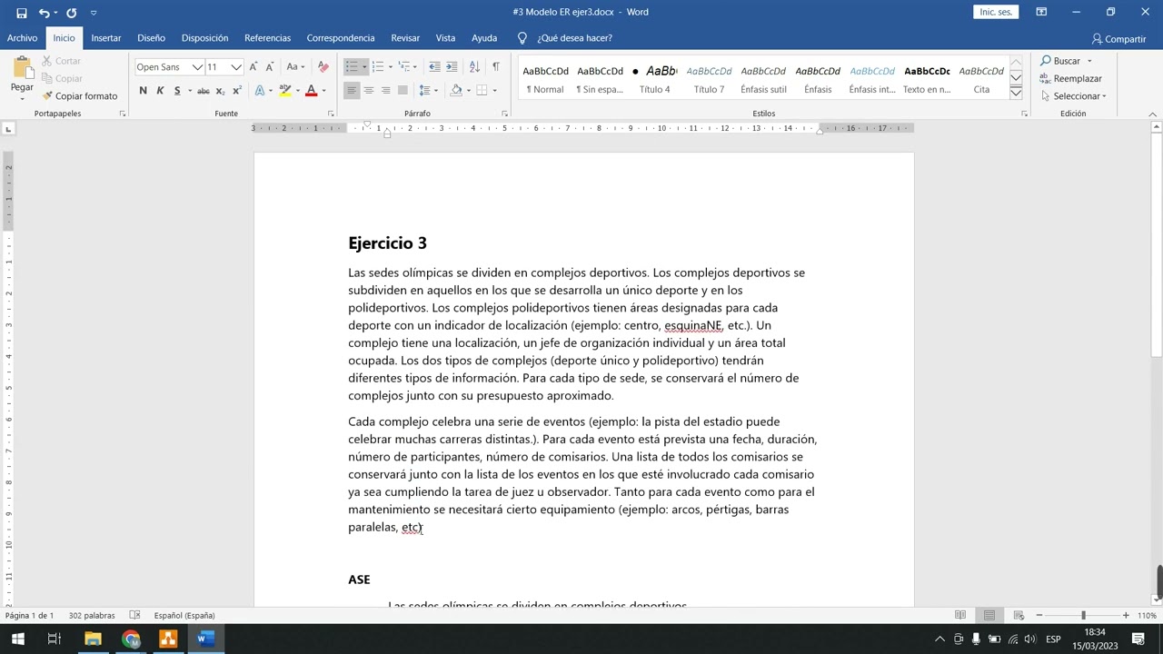Viewport: 1163px width, 654px height.
Task: Click the multilevel list icon
Action: (404, 67)
